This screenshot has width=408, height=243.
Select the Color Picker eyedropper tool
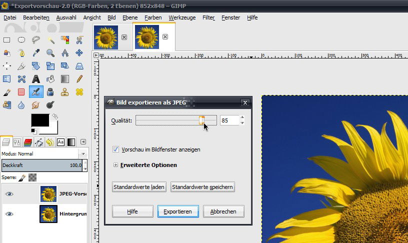tap(36, 53)
